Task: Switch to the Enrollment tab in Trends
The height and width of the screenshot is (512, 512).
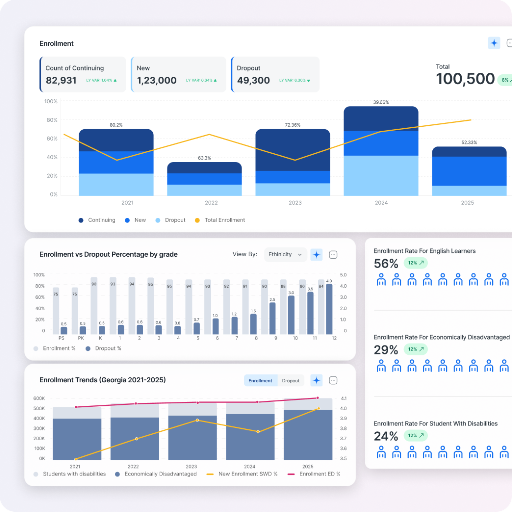Action: (260, 381)
